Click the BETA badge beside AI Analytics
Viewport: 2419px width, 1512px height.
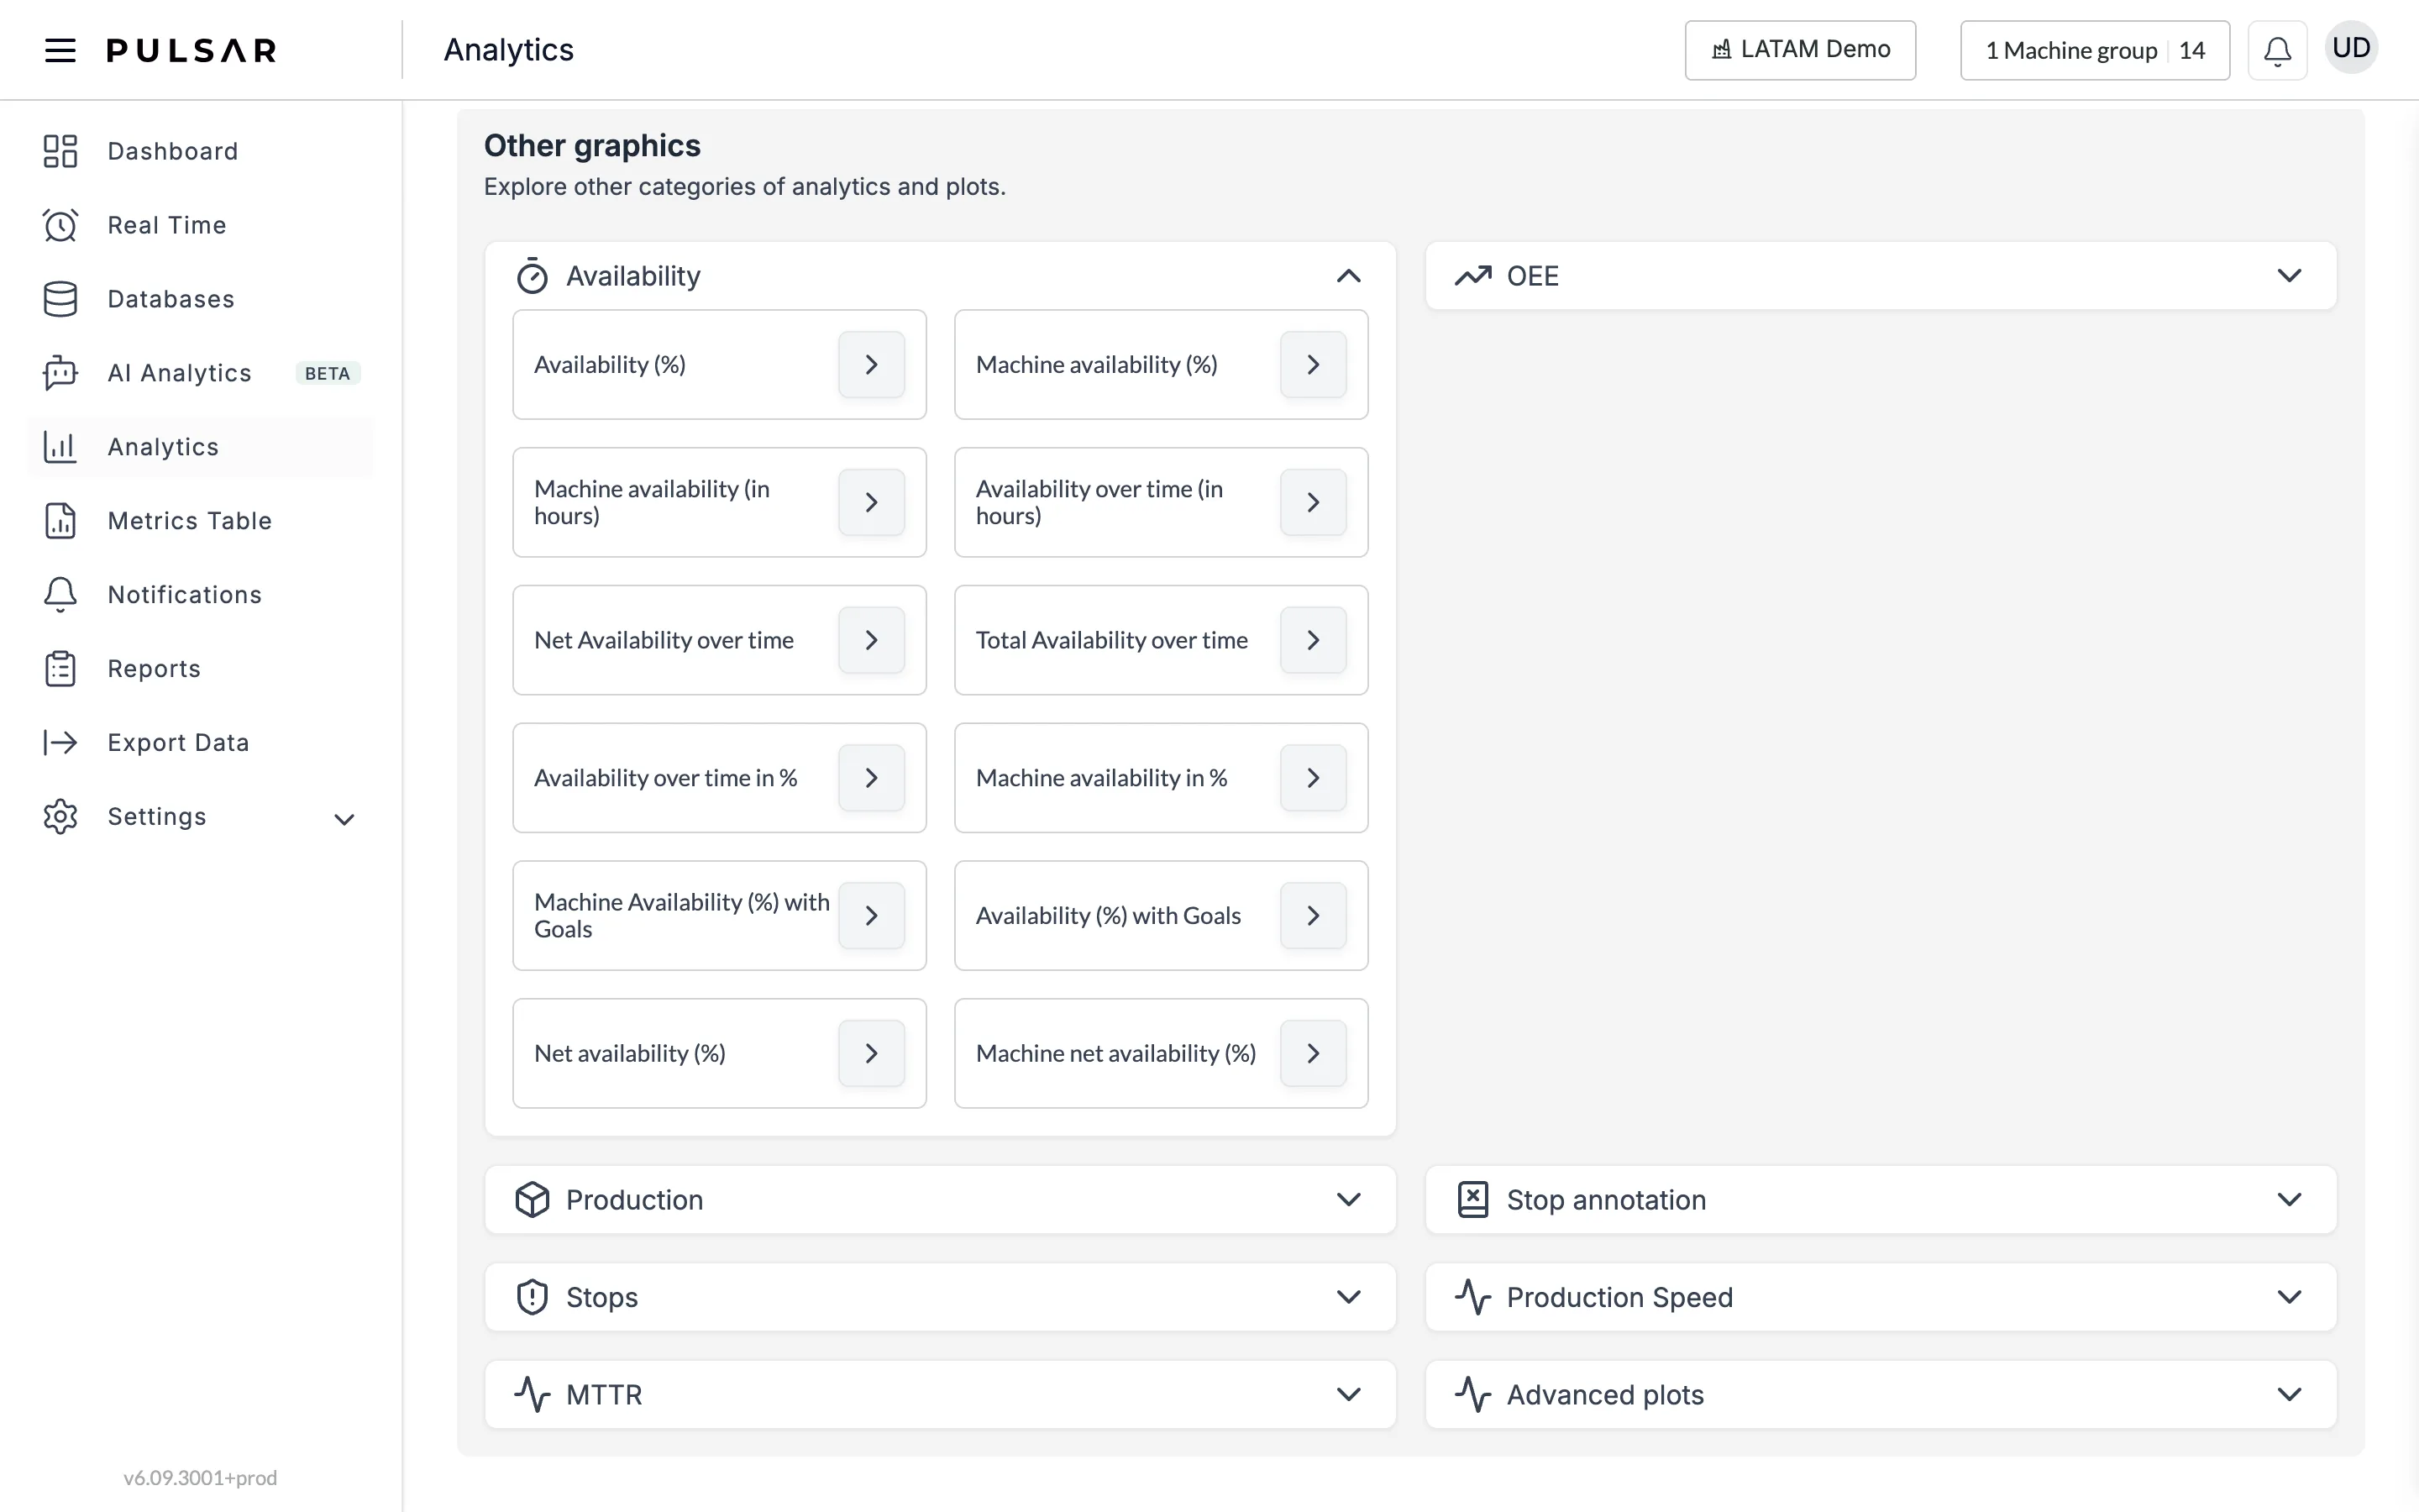point(328,373)
